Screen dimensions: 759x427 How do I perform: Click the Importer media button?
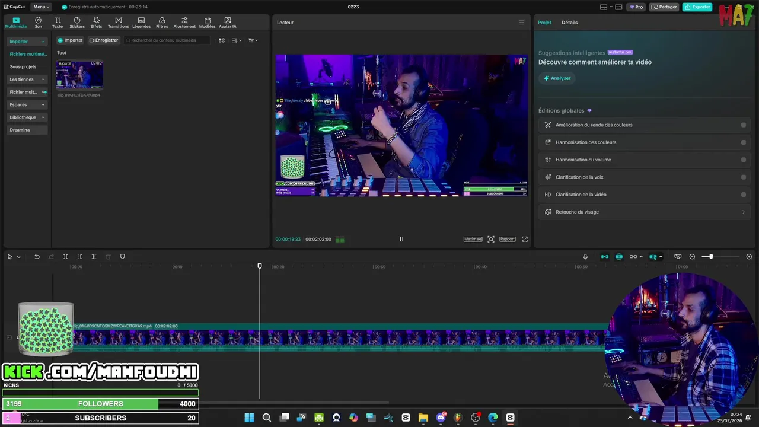(x=70, y=40)
